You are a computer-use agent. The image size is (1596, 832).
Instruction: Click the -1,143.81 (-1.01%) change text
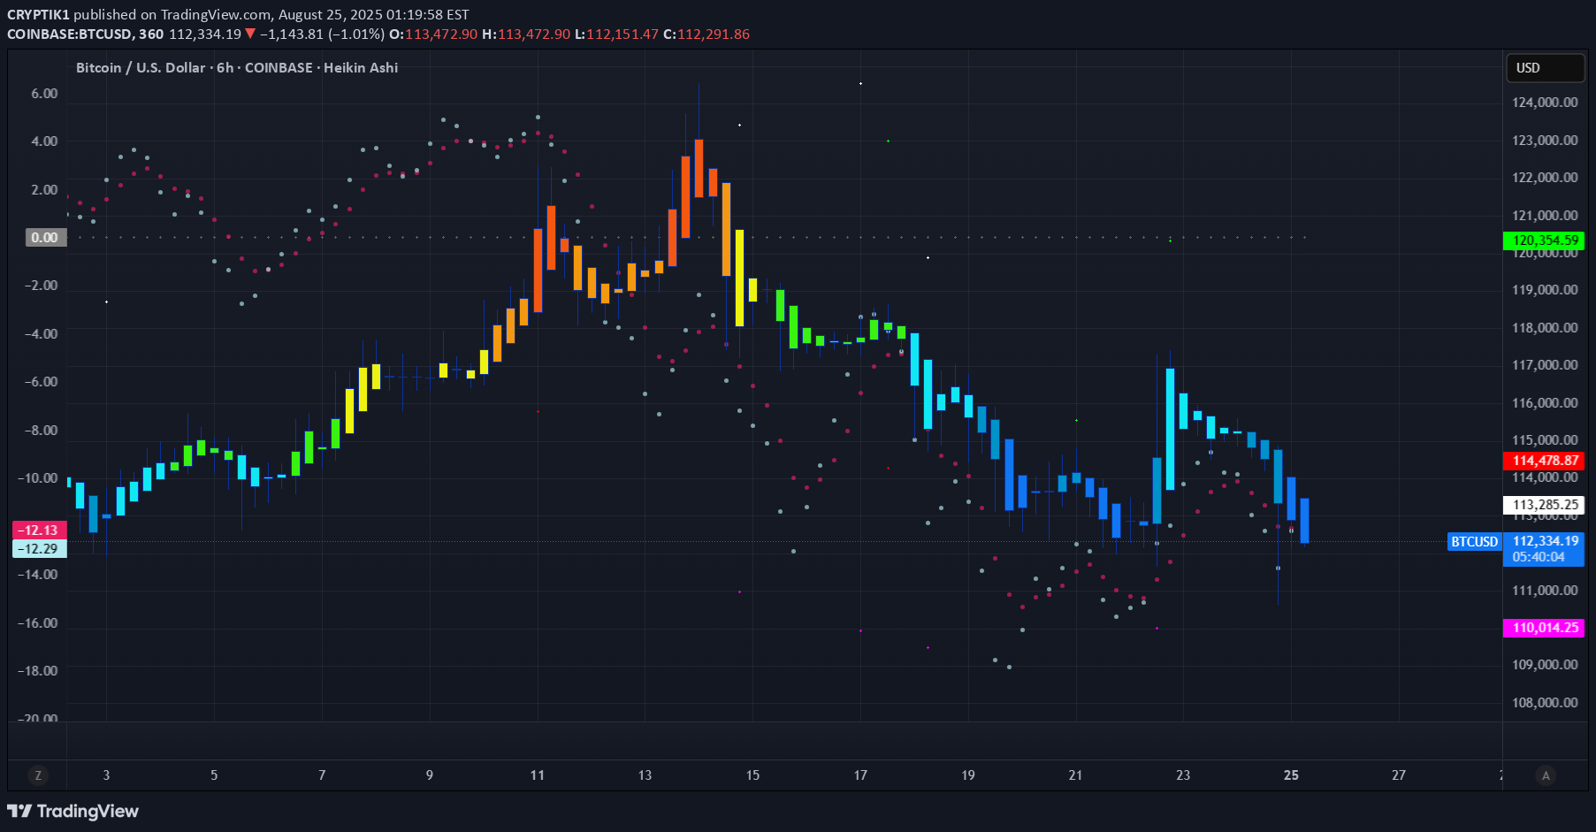coord(322,34)
